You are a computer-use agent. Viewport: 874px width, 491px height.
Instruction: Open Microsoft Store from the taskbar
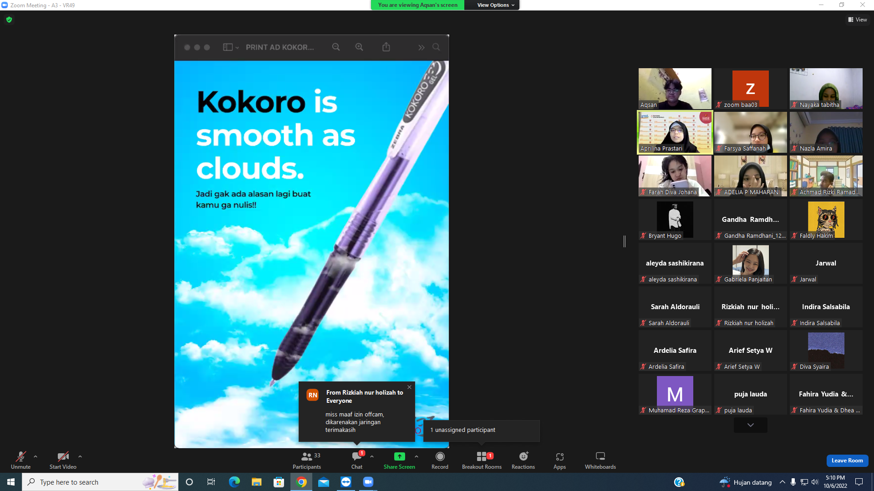(279, 482)
